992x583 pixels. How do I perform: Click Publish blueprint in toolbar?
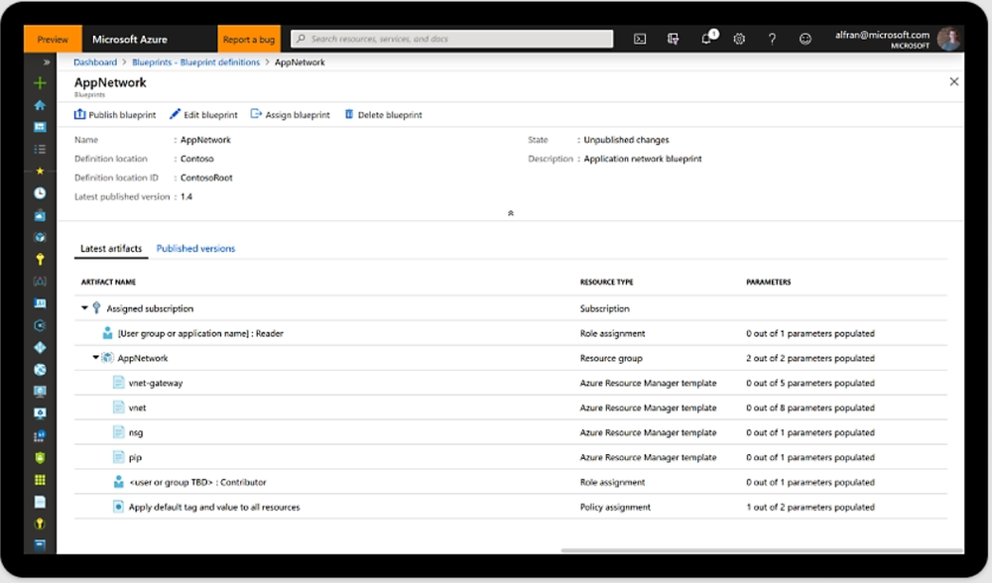[115, 114]
